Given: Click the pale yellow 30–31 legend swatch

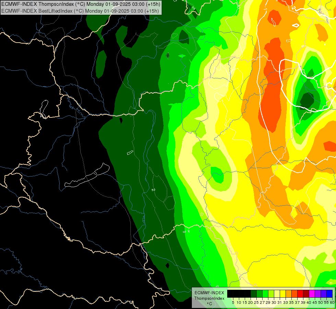Looking at the screenshot, I should (x=277, y=294).
